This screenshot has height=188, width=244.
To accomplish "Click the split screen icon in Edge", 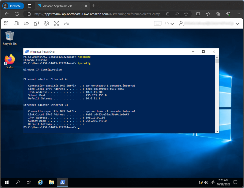I will [x=198, y=14].
